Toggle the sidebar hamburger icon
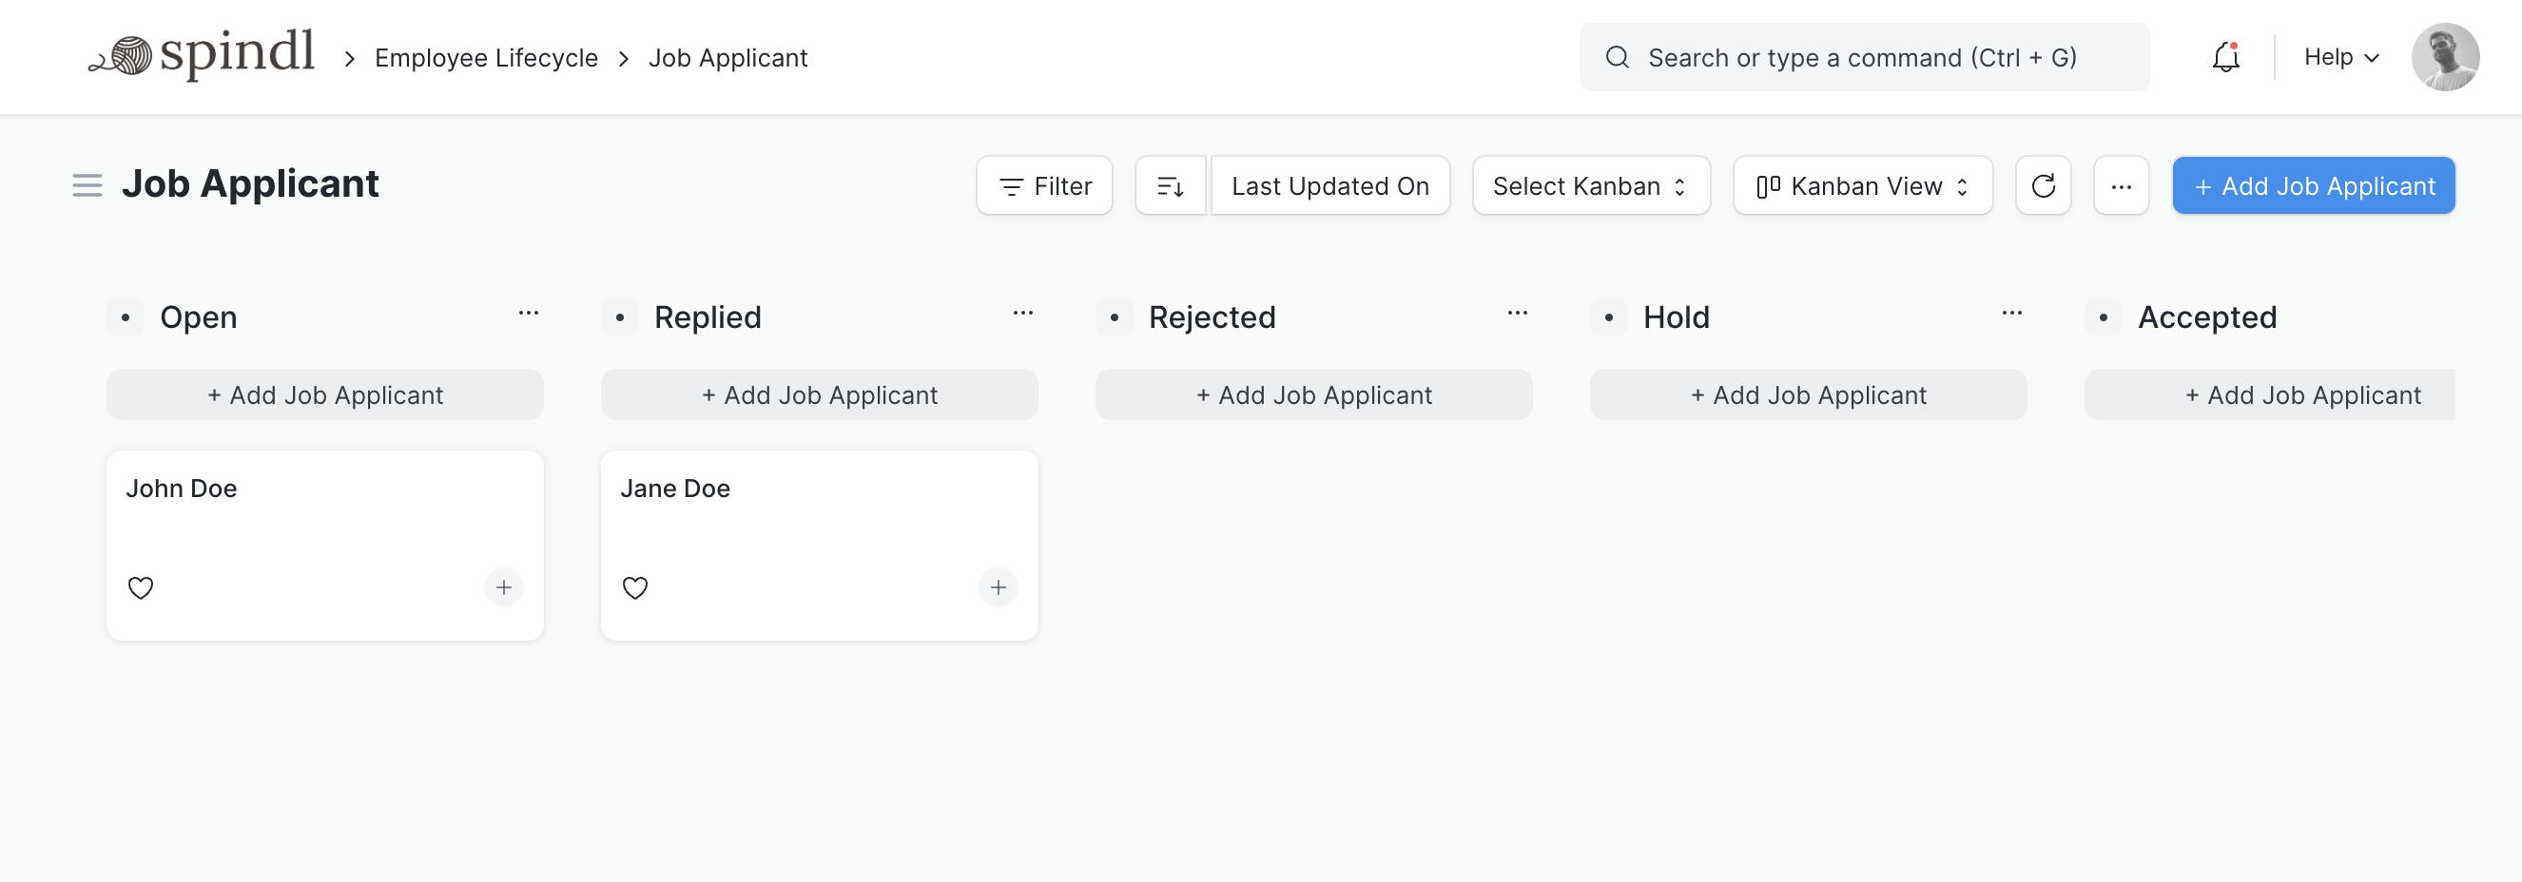Screen dimensions: 2522x882 click(87, 185)
